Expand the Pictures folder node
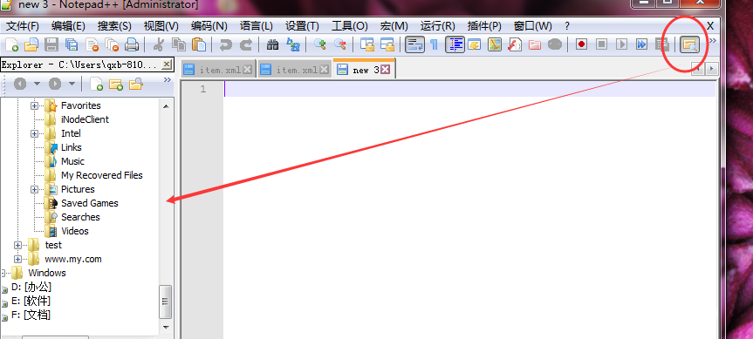Screen dimensions: 753x339 35,189
